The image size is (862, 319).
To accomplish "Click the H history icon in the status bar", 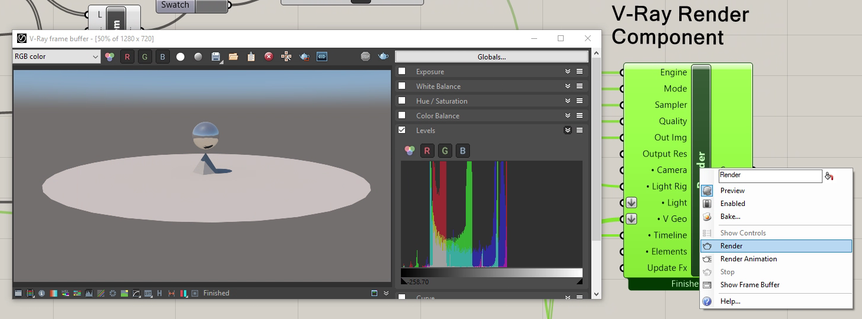I will [x=159, y=293].
